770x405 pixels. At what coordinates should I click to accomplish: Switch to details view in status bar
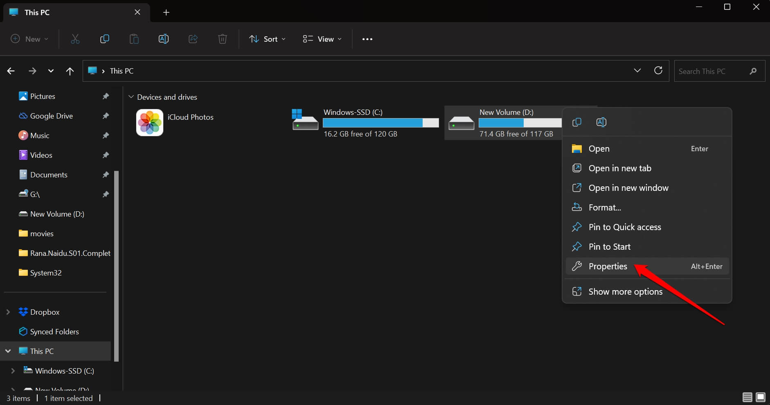click(747, 397)
